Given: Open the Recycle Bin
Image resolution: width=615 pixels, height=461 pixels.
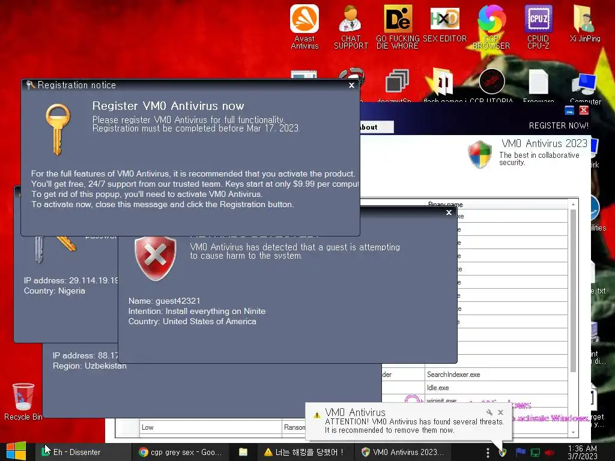Looking at the screenshot, I should 23,402.
